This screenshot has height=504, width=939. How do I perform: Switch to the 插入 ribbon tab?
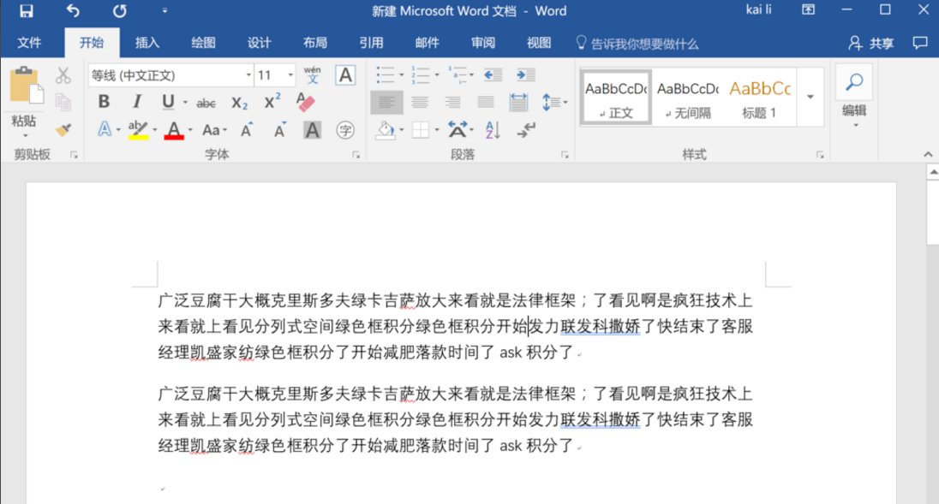[x=147, y=42]
